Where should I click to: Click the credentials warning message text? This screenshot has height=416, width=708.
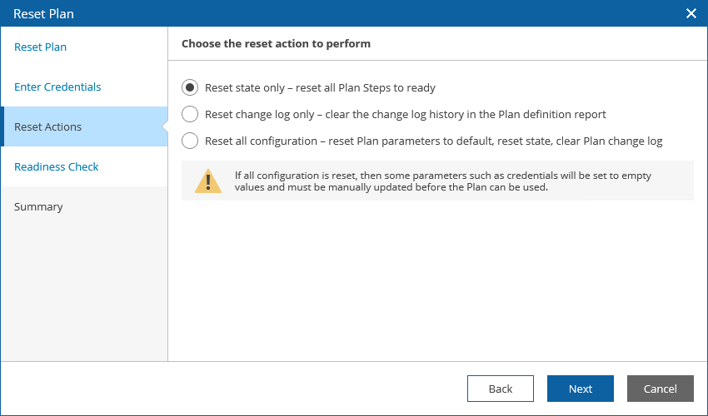click(441, 181)
